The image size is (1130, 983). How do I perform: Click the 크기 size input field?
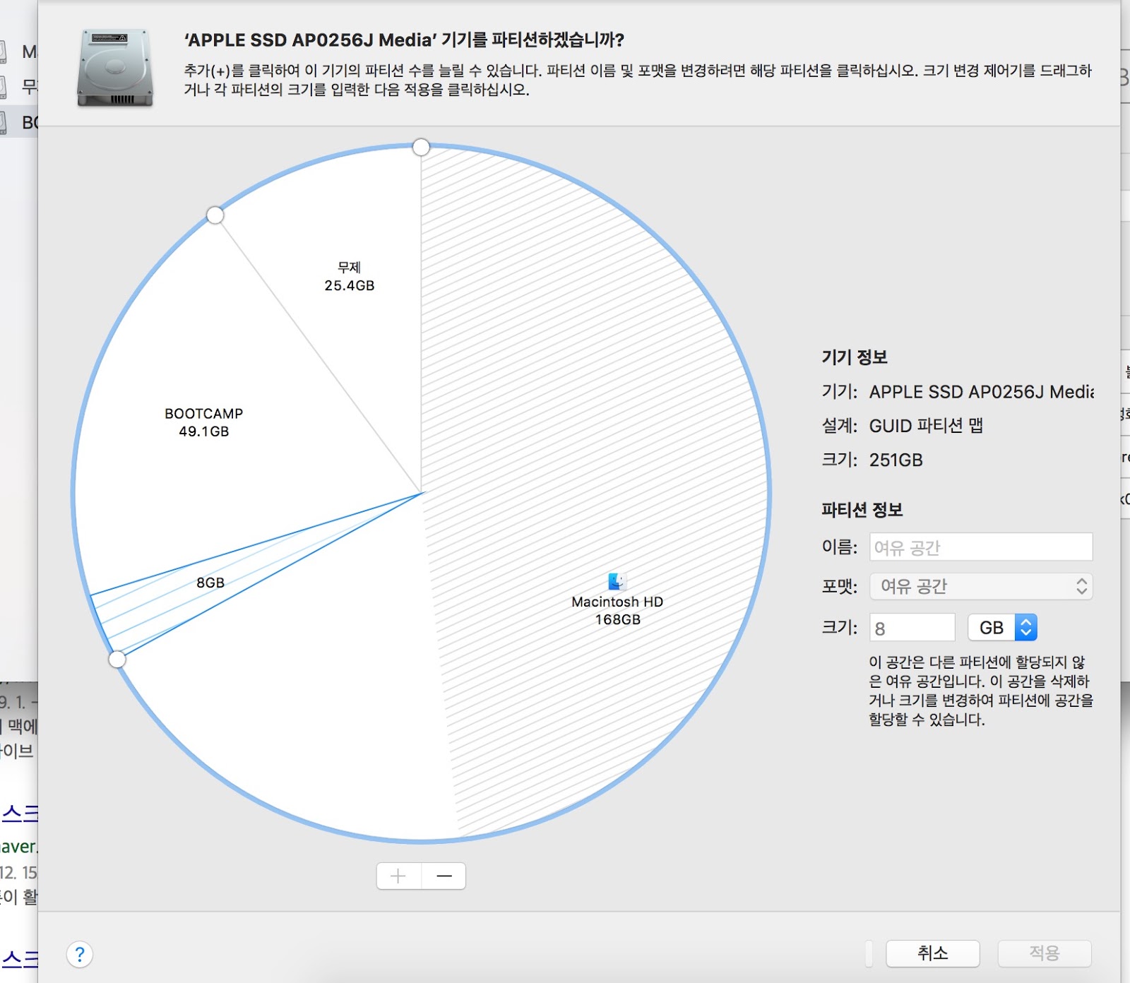[x=912, y=628]
